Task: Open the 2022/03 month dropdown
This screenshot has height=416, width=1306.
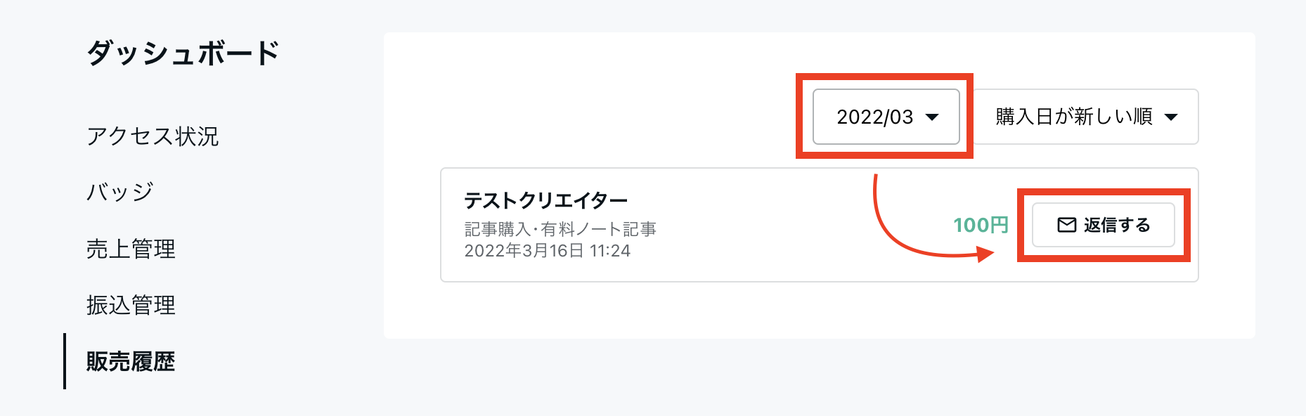Action: [886, 117]
